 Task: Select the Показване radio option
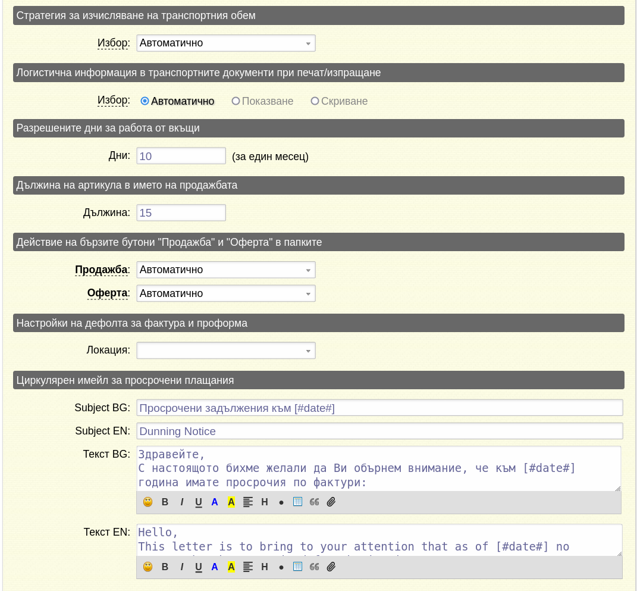tap(236, 101)
